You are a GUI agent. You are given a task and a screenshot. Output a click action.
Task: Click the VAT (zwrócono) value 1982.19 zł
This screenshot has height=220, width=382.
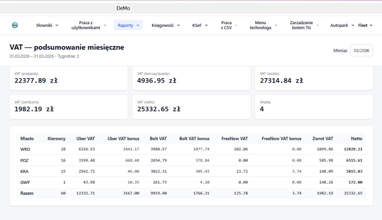[34, 109]
